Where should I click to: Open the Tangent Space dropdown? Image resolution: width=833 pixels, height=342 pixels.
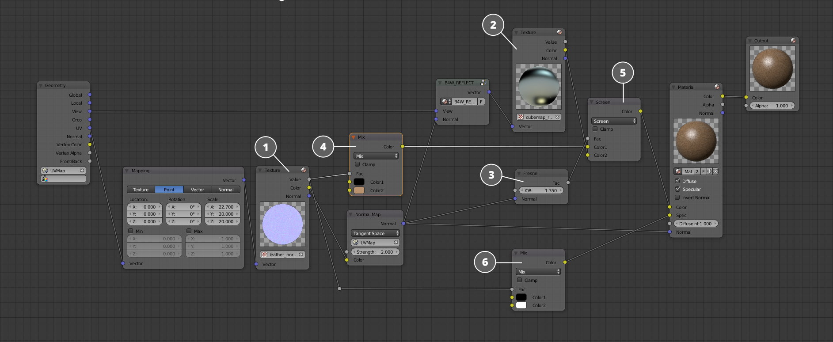[x=375, y=233]
